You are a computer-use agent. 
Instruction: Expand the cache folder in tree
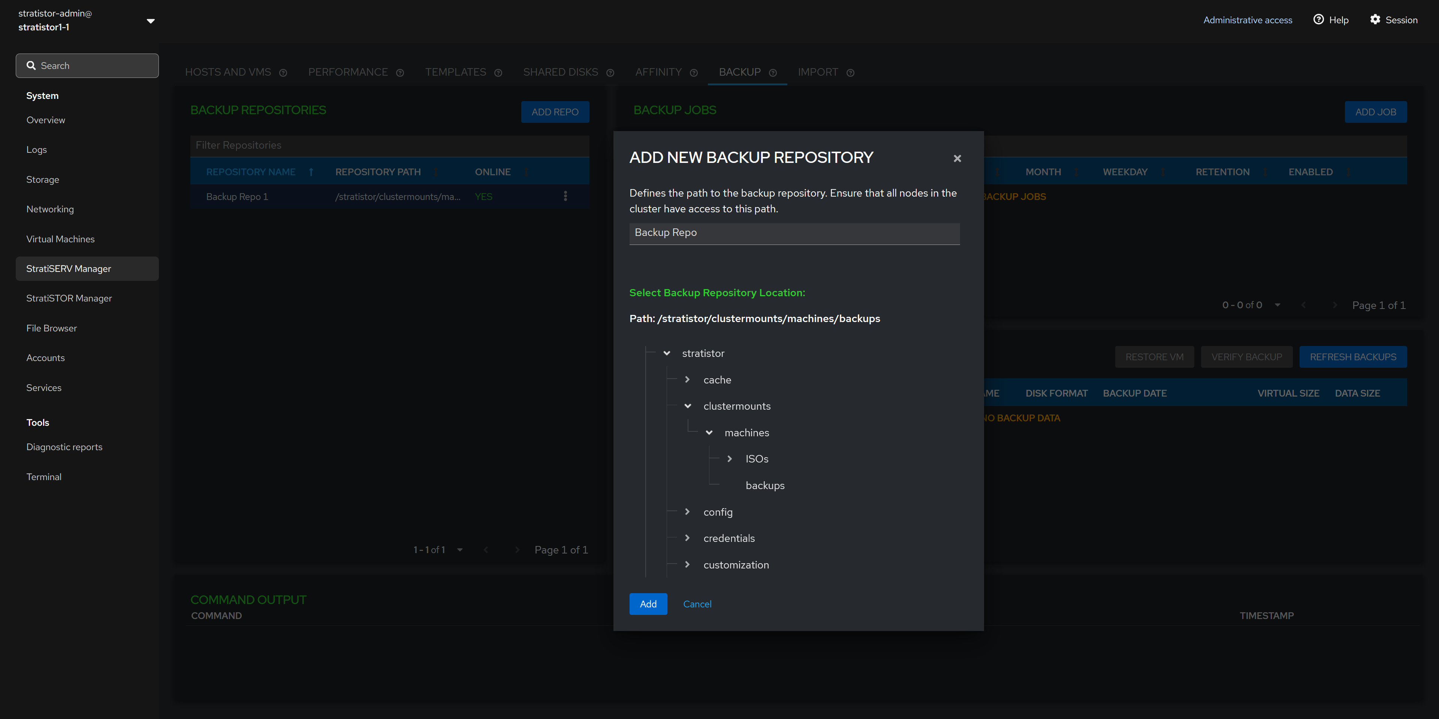(x=687, y=380)
